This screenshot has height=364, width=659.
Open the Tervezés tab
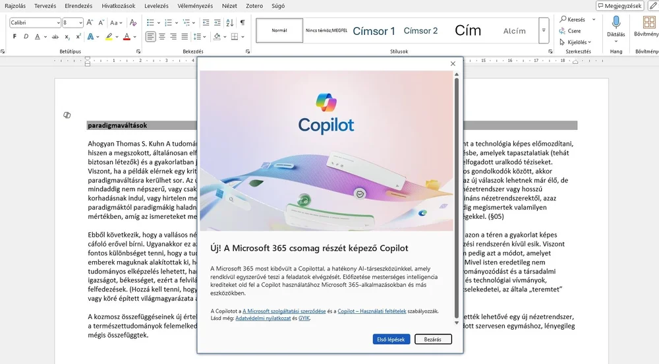pyautogui.click(x=45, y=6)
